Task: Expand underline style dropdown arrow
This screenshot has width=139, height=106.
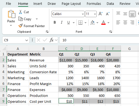Action: pyautogui.click(x=74, y=23)
